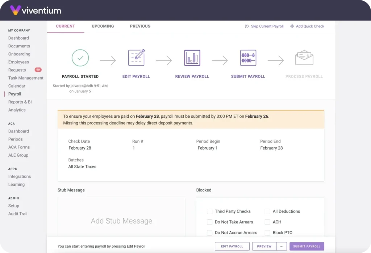
Task: Open Audit Trail in the sidebar
Action: tap(18, 214)
